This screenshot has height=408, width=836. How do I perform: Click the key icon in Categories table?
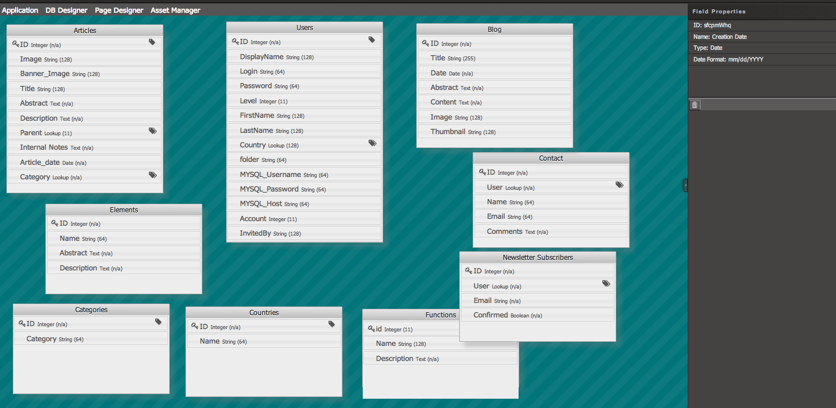22,324
